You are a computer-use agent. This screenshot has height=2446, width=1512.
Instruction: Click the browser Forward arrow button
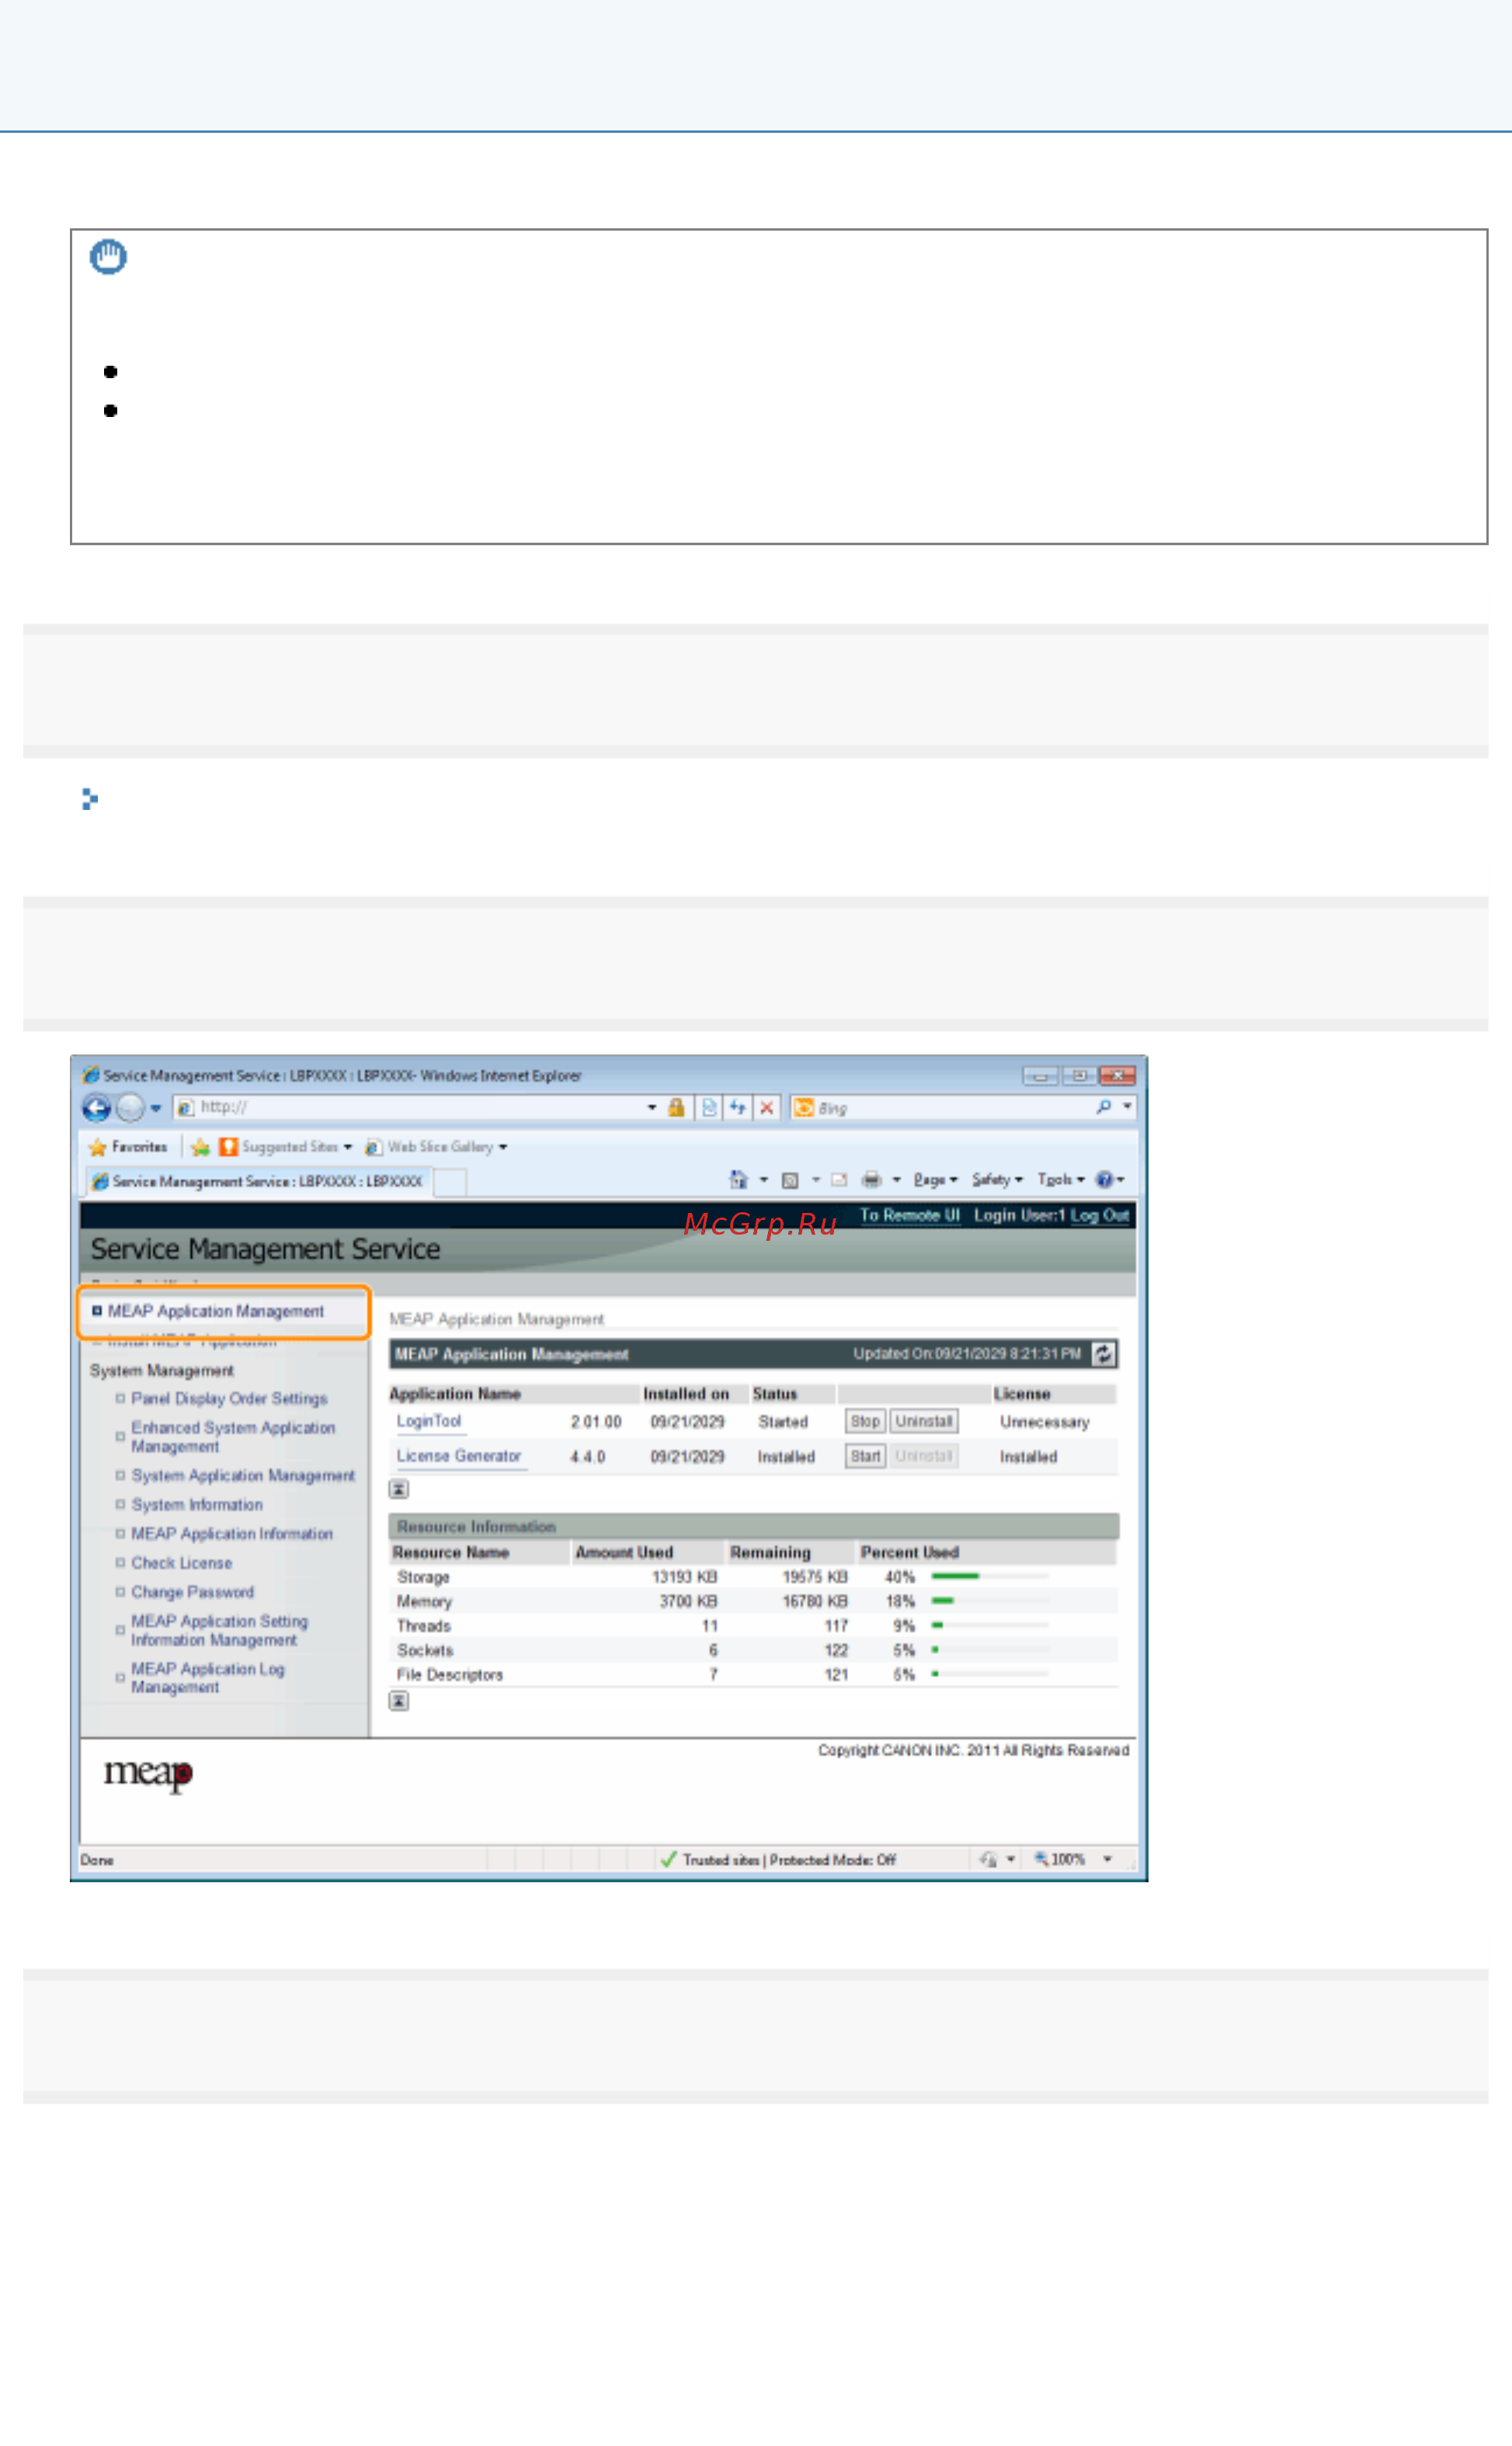coord(130,1107)
